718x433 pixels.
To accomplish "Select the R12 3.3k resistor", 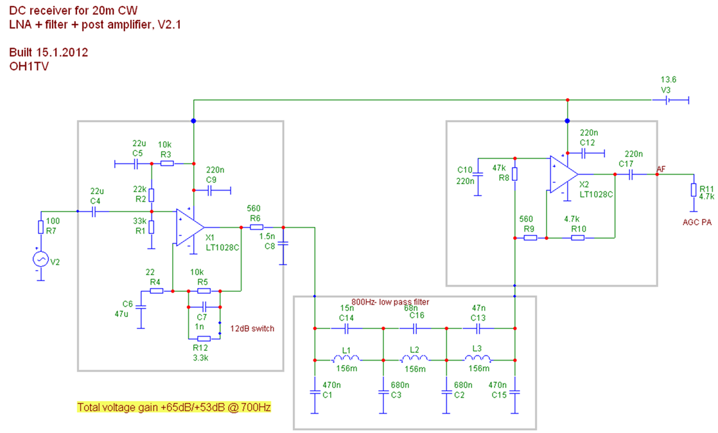I will click(x=204, y=338).
